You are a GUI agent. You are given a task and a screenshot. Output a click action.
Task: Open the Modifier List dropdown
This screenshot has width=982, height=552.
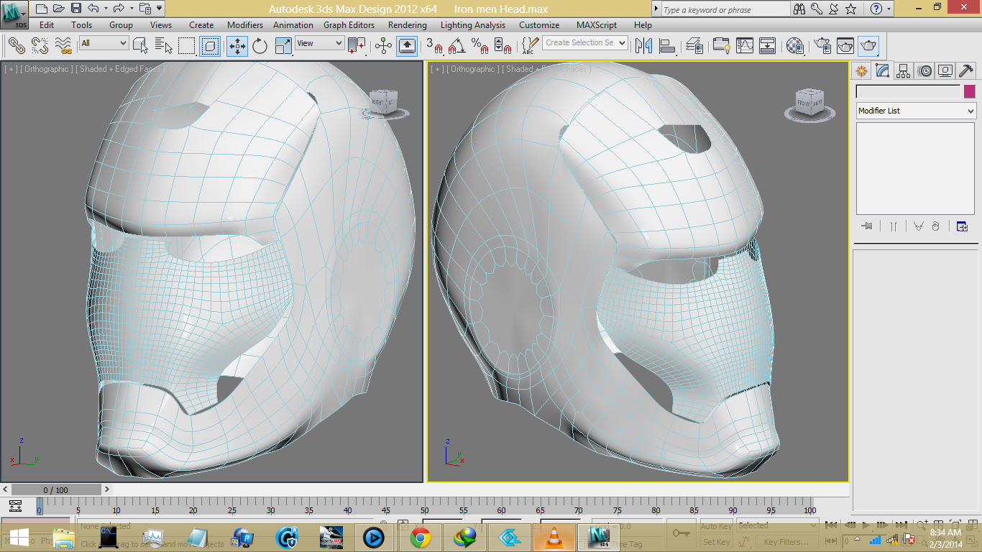pyautogui.click(x=916, y=111)
